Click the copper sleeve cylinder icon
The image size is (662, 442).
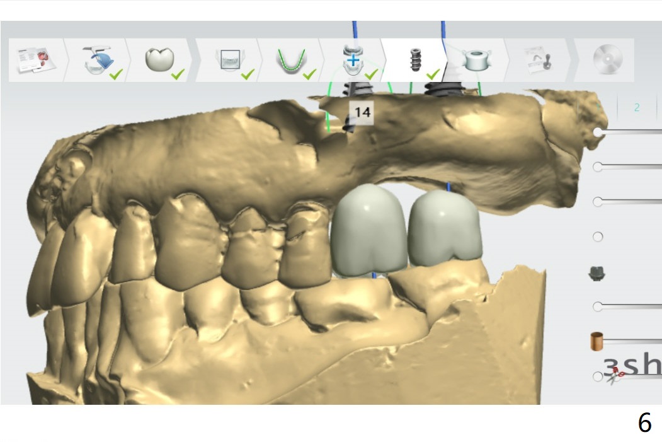(596, 341)
